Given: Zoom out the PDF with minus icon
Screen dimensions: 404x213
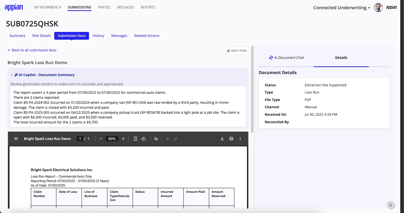Looking at the screenshot, I should click(101, 139).
